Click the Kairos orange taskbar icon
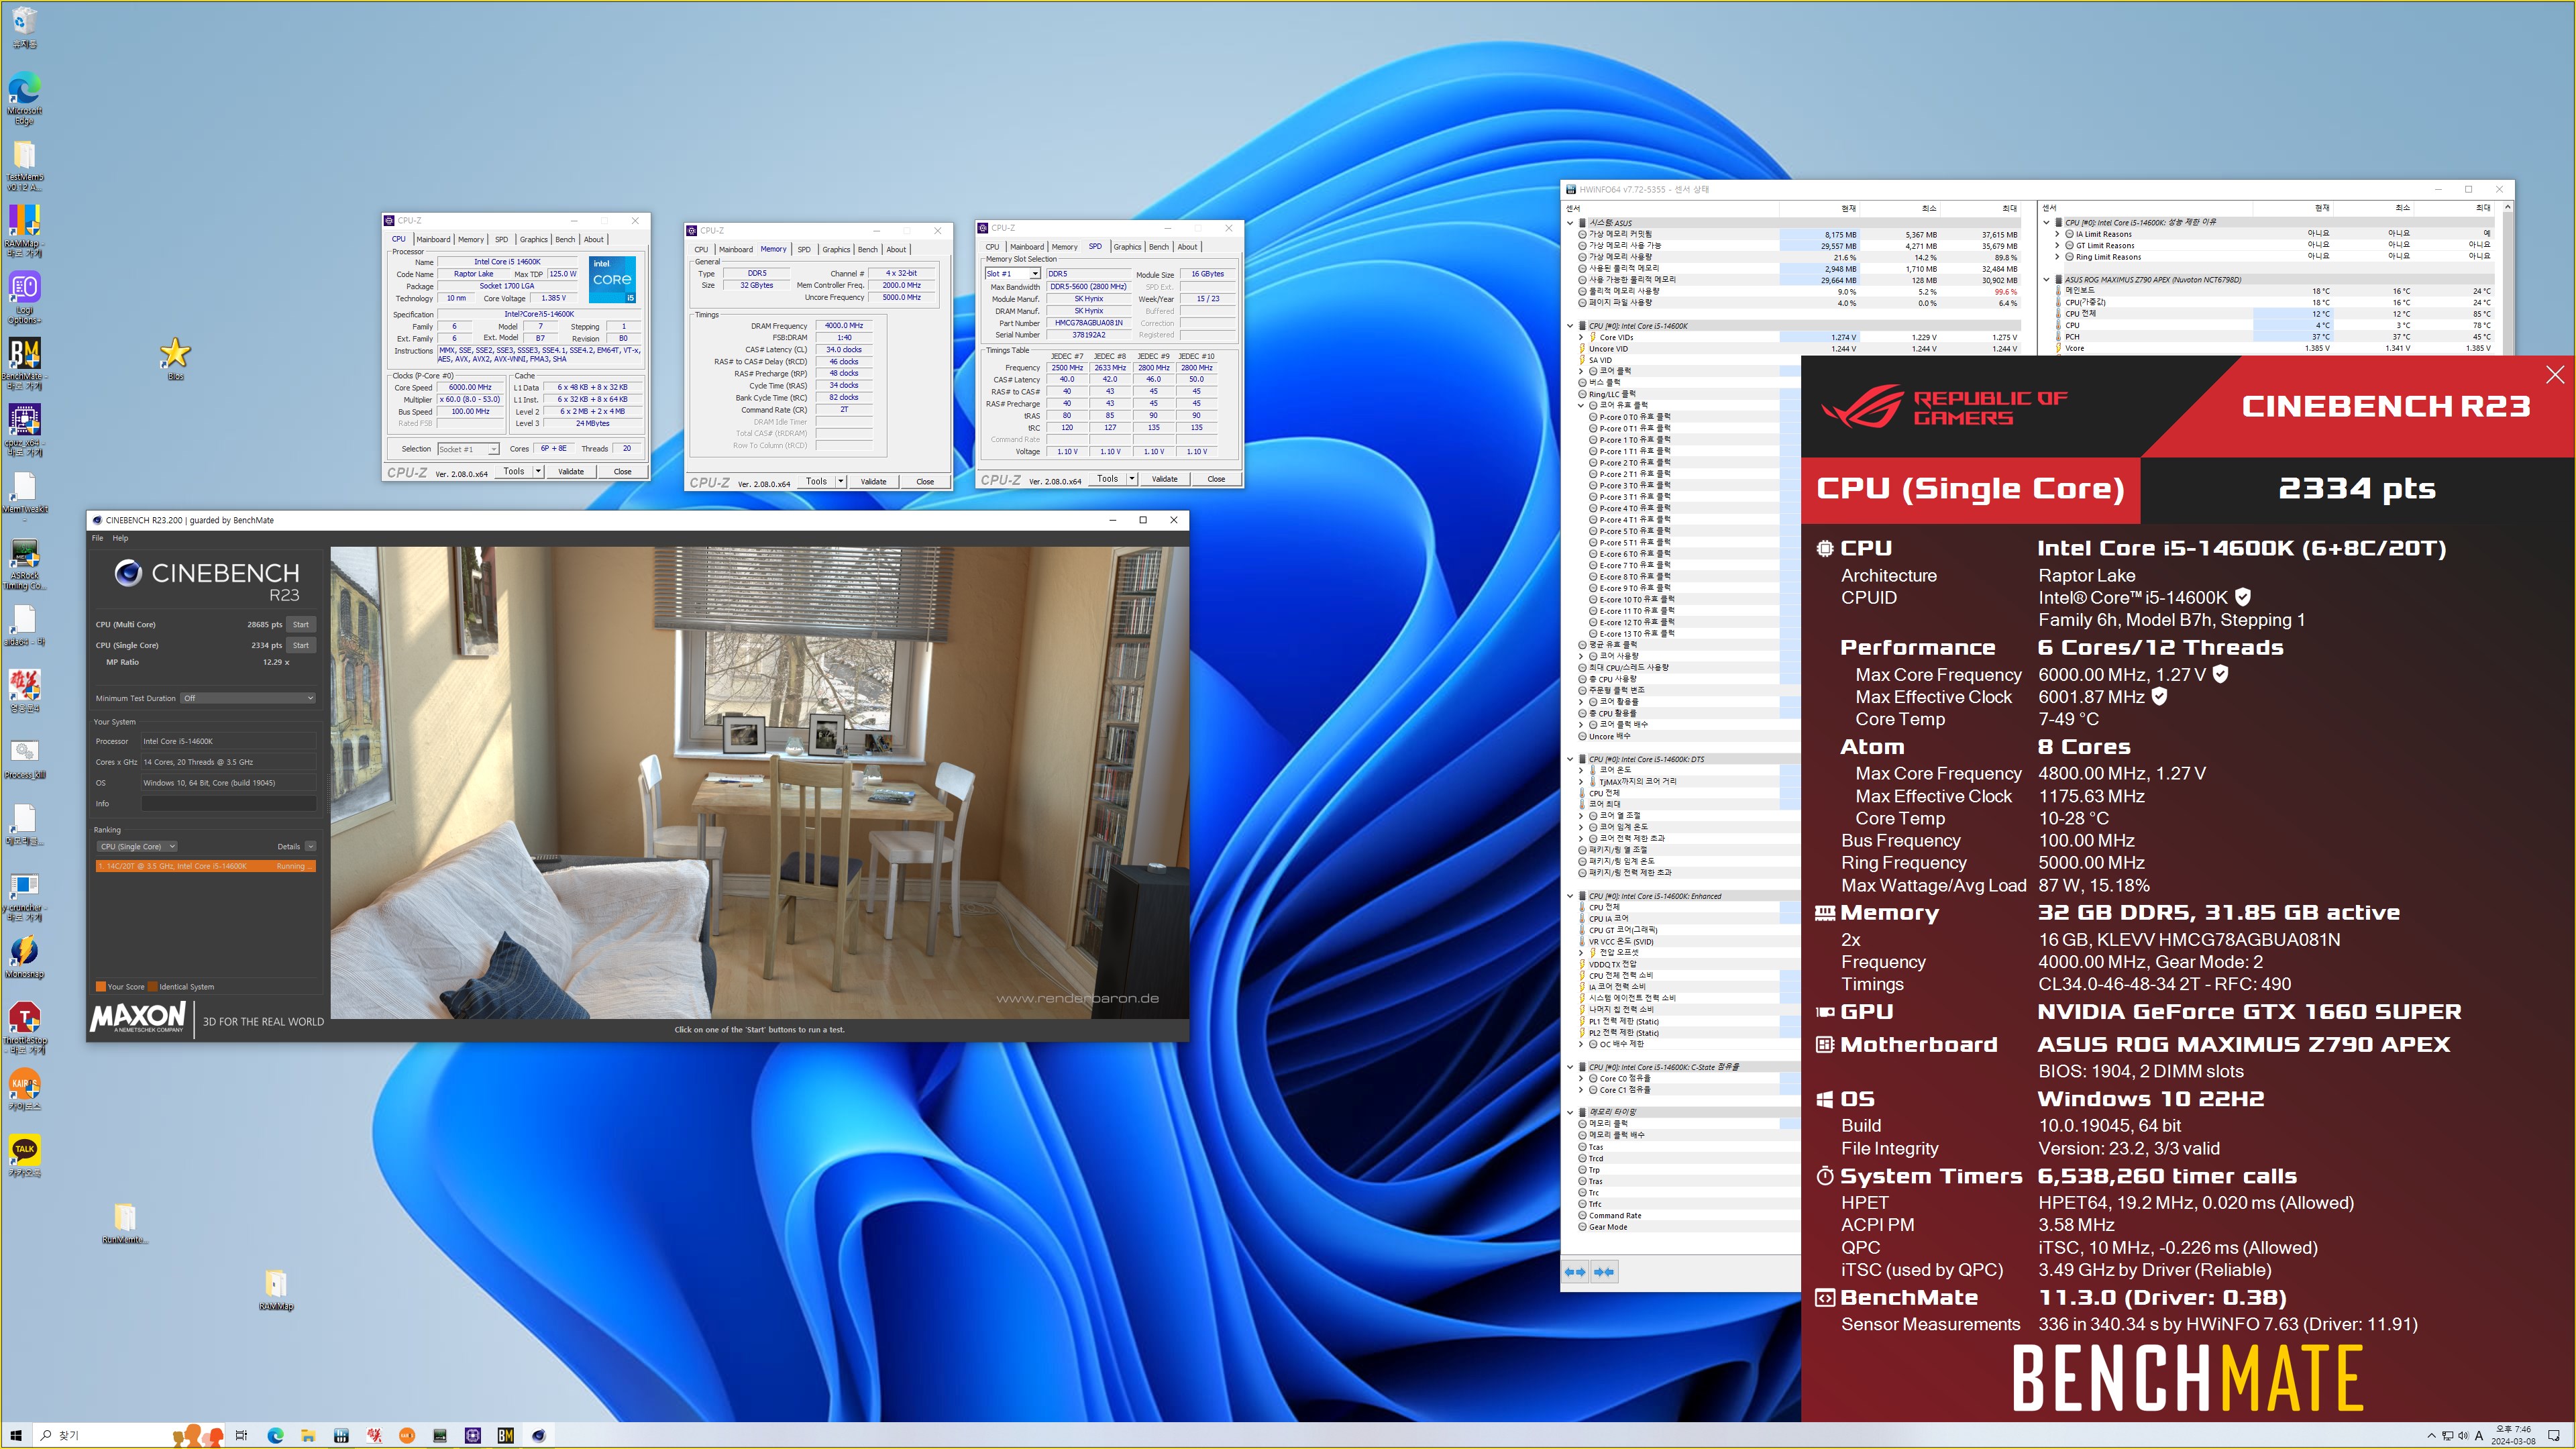The height and width of the screenshot is (1449, 2576). 407,1435
